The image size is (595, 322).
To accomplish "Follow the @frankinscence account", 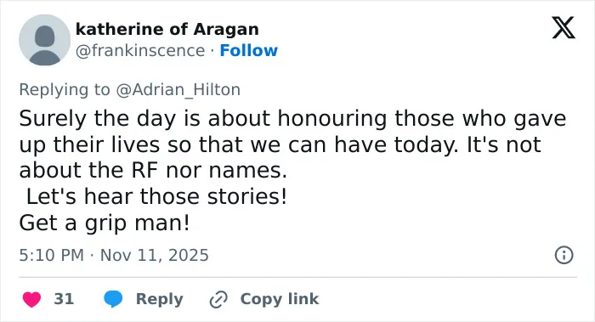I will pyautogui.click(x=248, y=50).
